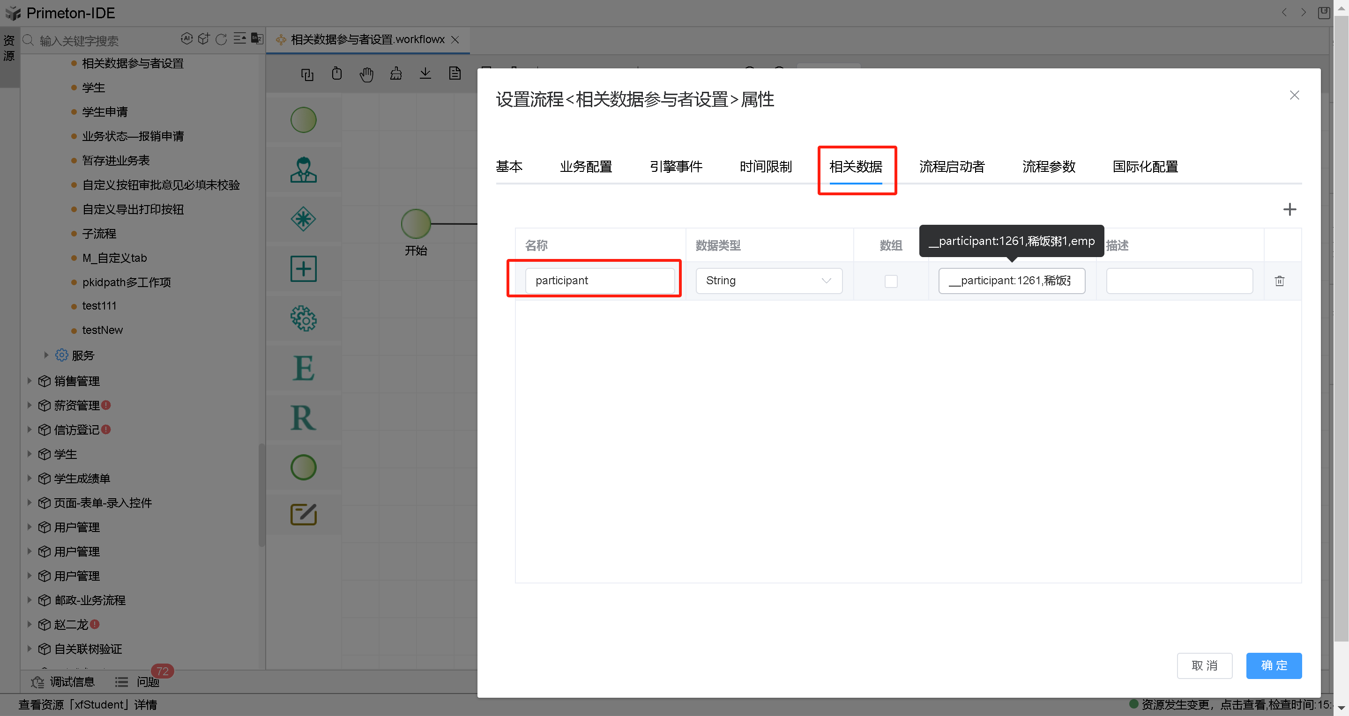
Task: Expand the 销售管理 tree node
Action: (30, 381)
